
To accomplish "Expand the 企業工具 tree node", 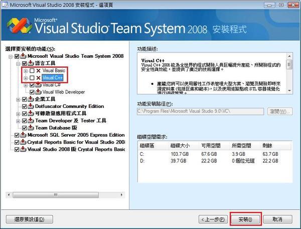I will coord(18,100).
